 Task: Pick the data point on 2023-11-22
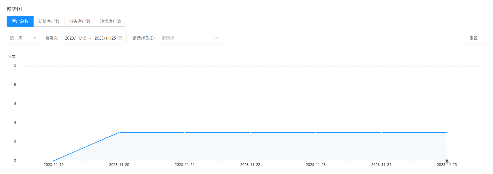tap(250, 132)
